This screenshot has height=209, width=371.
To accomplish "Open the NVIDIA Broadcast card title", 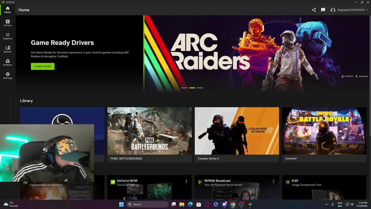I will pos(217,181).
